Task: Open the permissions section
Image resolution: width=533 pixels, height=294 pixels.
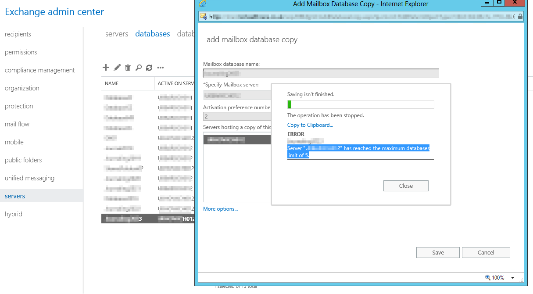Action: (x=21, y=52)
